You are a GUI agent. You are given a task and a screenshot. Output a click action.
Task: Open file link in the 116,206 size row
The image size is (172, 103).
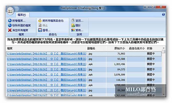click(46, 80)
